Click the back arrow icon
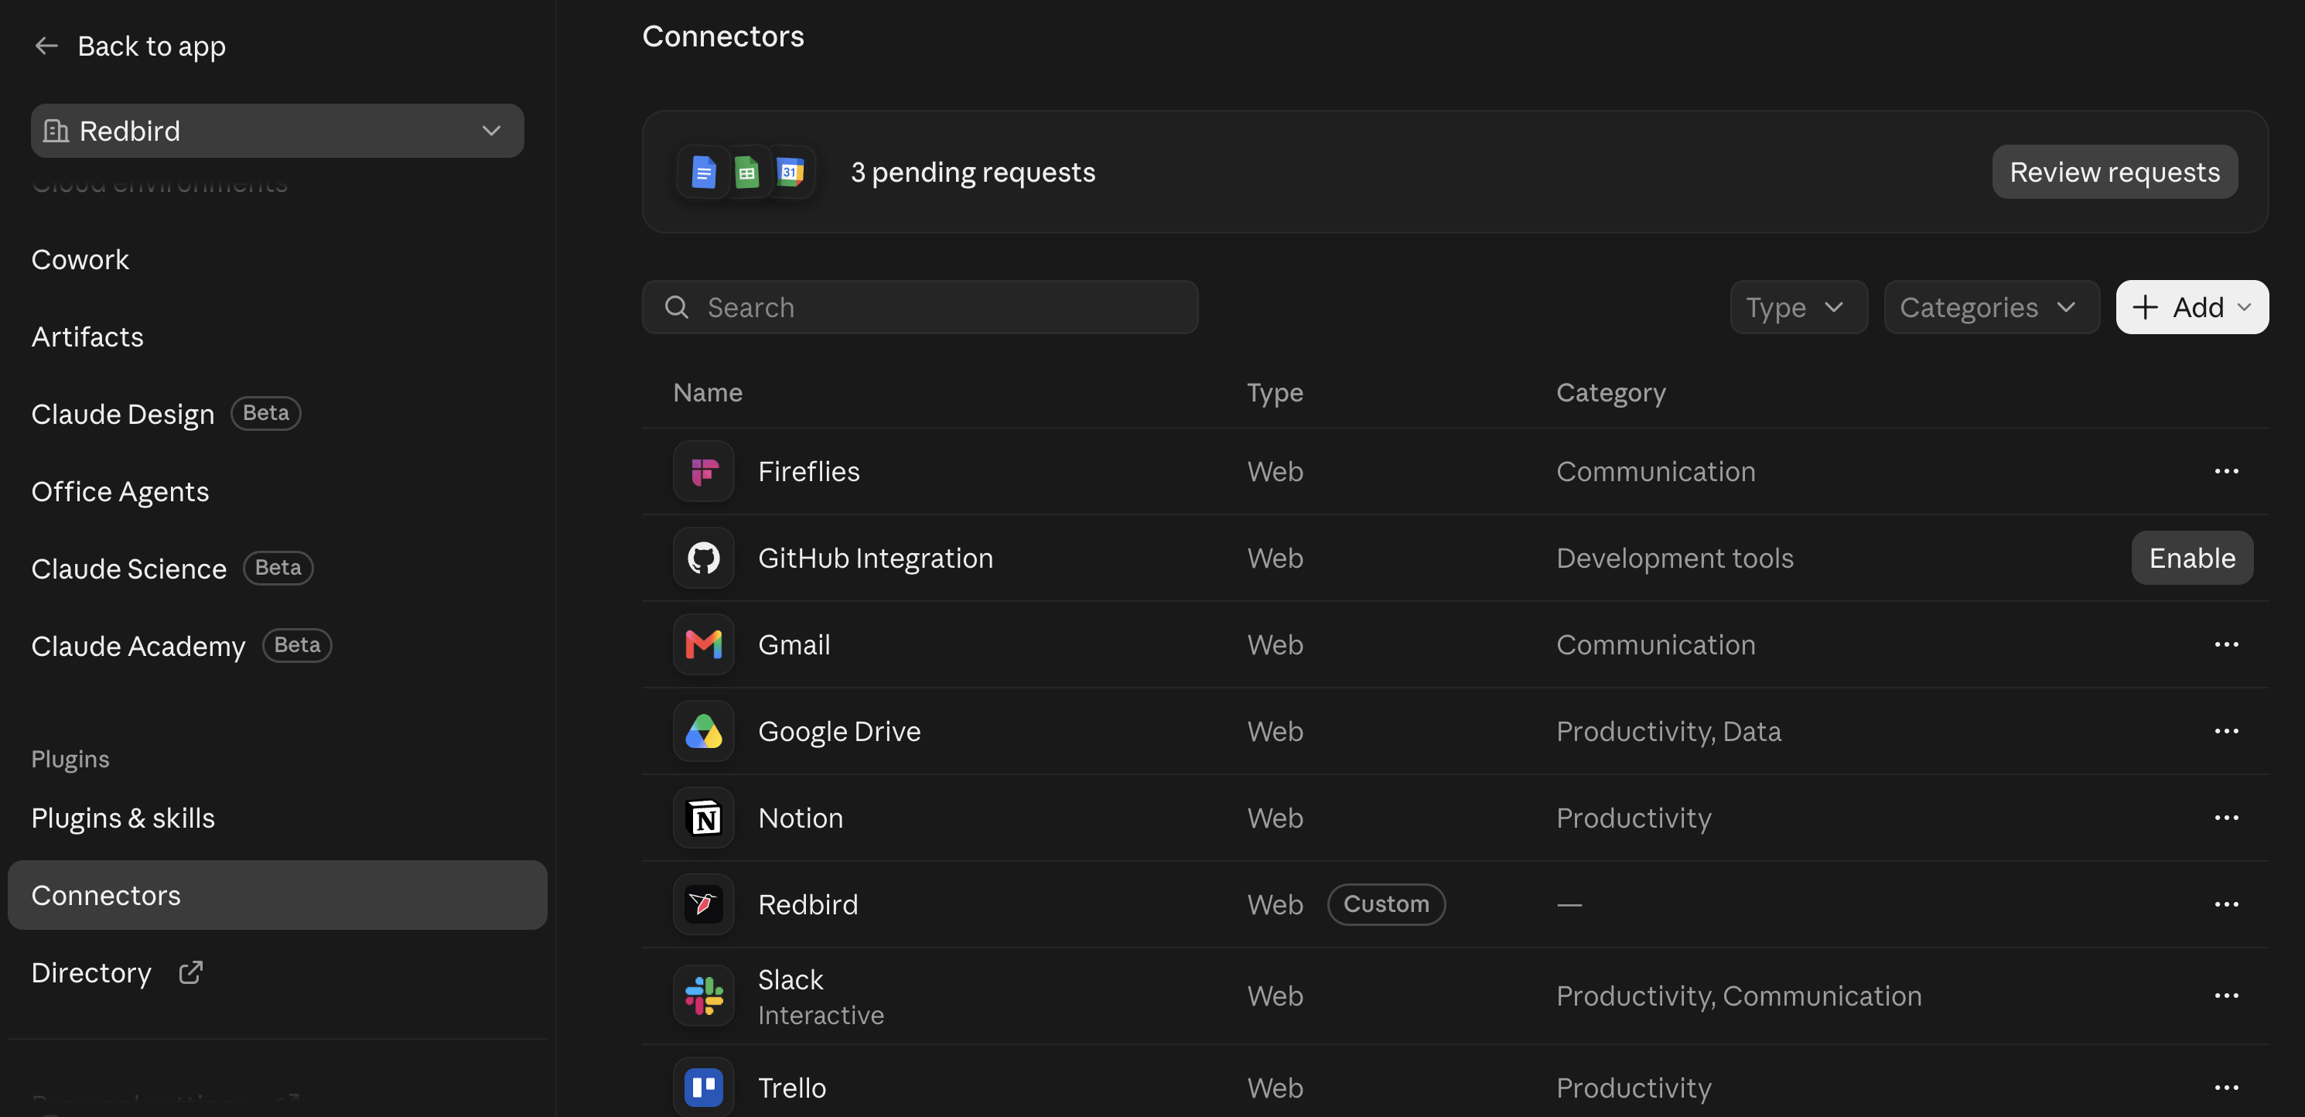Viewport: 2305px width, 1117px height. pyautogui.click(x=46, y=46)
